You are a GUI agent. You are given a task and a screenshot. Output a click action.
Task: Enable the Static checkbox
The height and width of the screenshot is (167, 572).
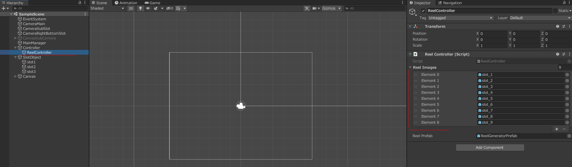click(x=555, y=11)
